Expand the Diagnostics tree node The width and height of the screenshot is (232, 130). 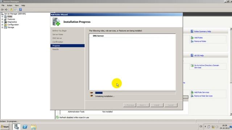click(x=2, y=22)
